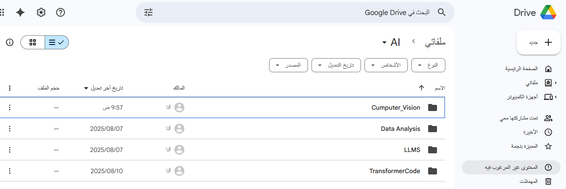The height and width of the screenshot is (189, 566).
Task: Click the Google Drive logo
Action: [x=548, y=12]
